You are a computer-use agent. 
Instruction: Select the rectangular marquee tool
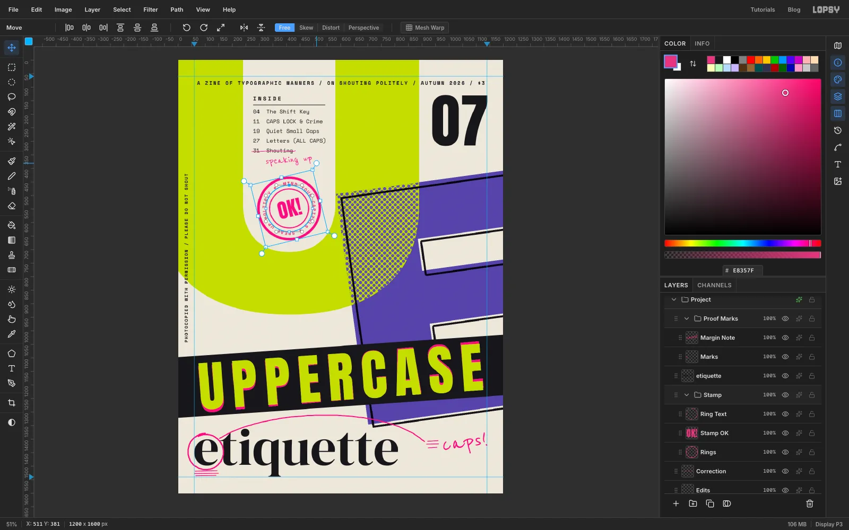[12, 67]
